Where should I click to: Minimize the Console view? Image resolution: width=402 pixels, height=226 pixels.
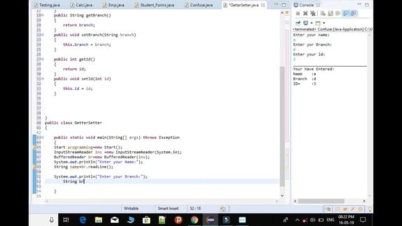(359, 4)
